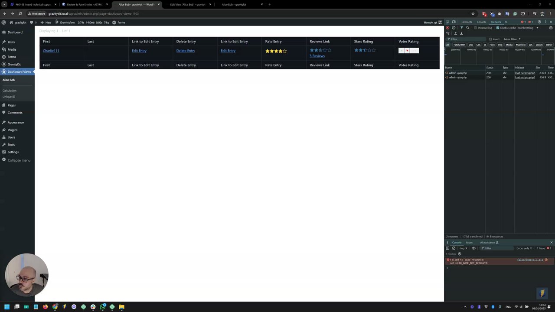The width and height of the screenshot is (555, 312).
Task: Click import HAR file upload icon
Action: 455,33
